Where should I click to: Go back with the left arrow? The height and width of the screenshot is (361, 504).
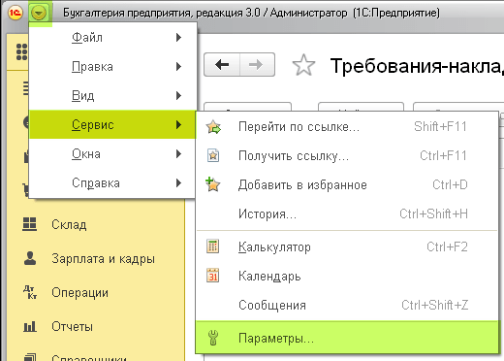[222, 65]
